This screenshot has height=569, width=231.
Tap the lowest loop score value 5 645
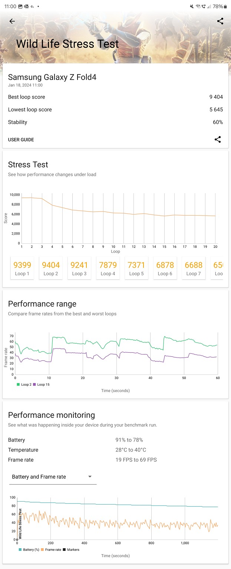216,110
